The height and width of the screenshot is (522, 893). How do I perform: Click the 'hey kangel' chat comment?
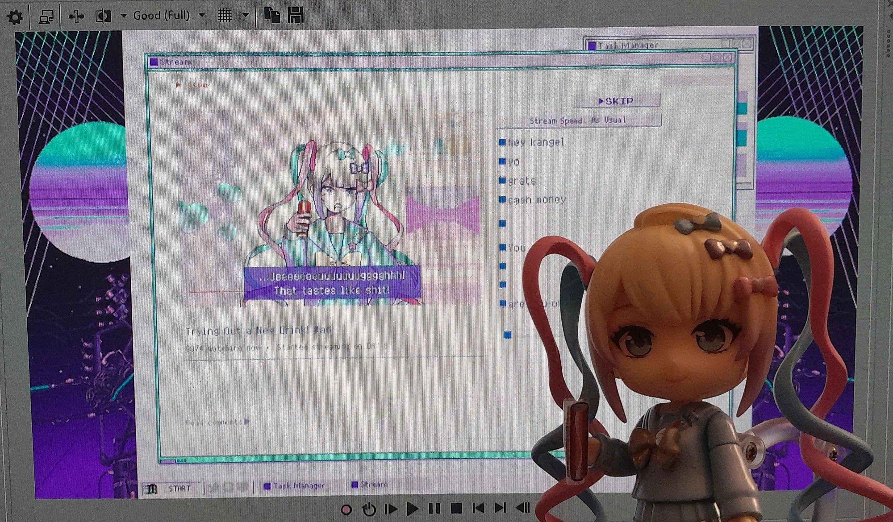[x=532, y=142]
